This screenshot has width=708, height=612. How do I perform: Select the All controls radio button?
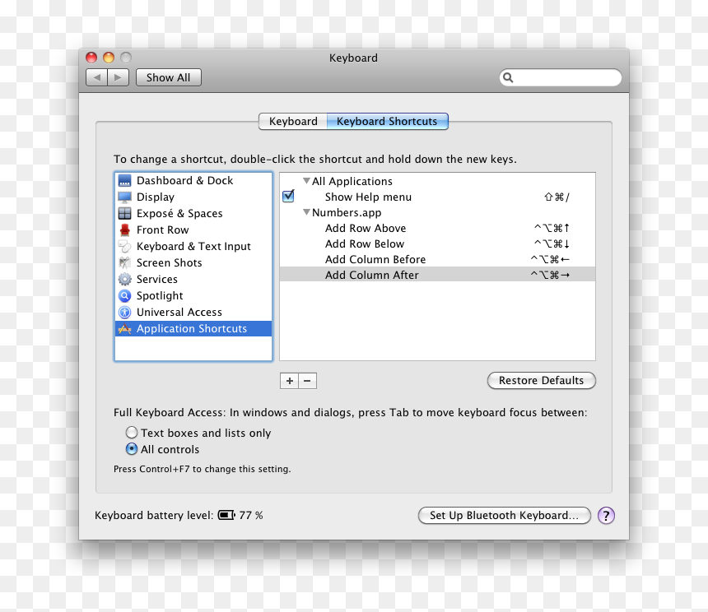[132, 449]
